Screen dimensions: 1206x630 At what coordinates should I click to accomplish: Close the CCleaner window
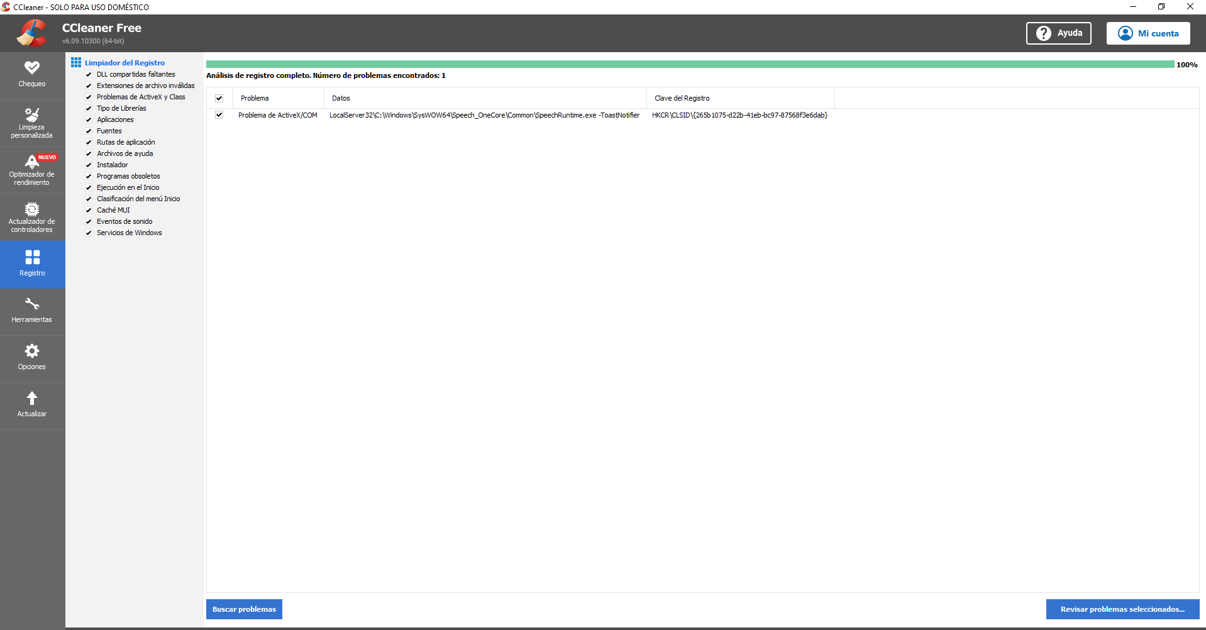tap(1190, 7)
